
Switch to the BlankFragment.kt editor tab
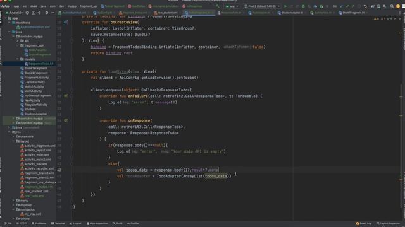353,13
